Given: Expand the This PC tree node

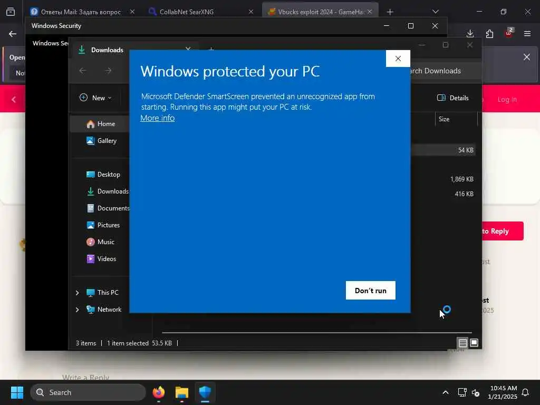Looking at the screenshot, I should point(77,293).
